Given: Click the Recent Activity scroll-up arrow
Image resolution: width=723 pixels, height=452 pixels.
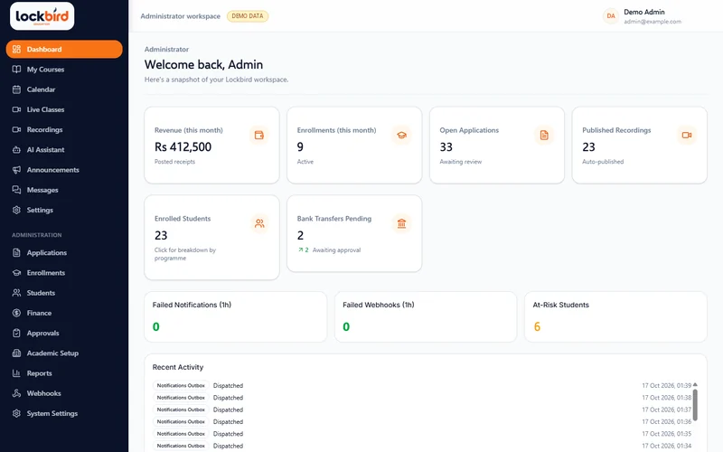Looking at the screenshot, I should (x=695, y=385).
